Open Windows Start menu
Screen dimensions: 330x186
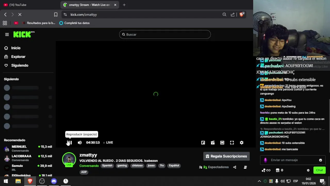coord(6,181)
